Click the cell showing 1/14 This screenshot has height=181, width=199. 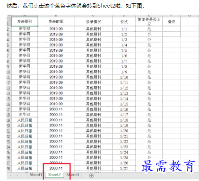click(x=124, y=99)
